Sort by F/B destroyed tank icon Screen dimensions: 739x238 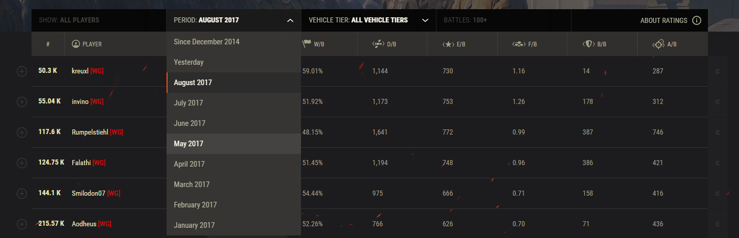(x=518, y=44)
